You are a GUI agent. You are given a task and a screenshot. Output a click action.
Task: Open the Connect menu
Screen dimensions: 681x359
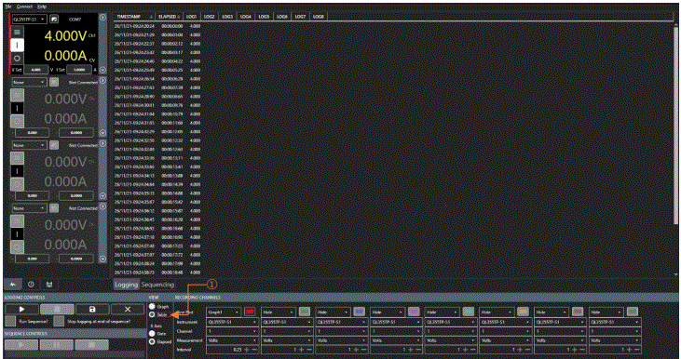click(24, 7)
